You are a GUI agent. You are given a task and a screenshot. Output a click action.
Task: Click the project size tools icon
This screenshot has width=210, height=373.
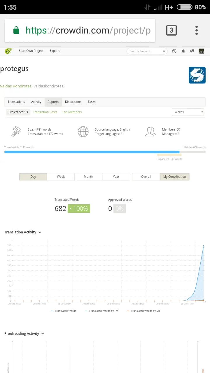(16, 132)
